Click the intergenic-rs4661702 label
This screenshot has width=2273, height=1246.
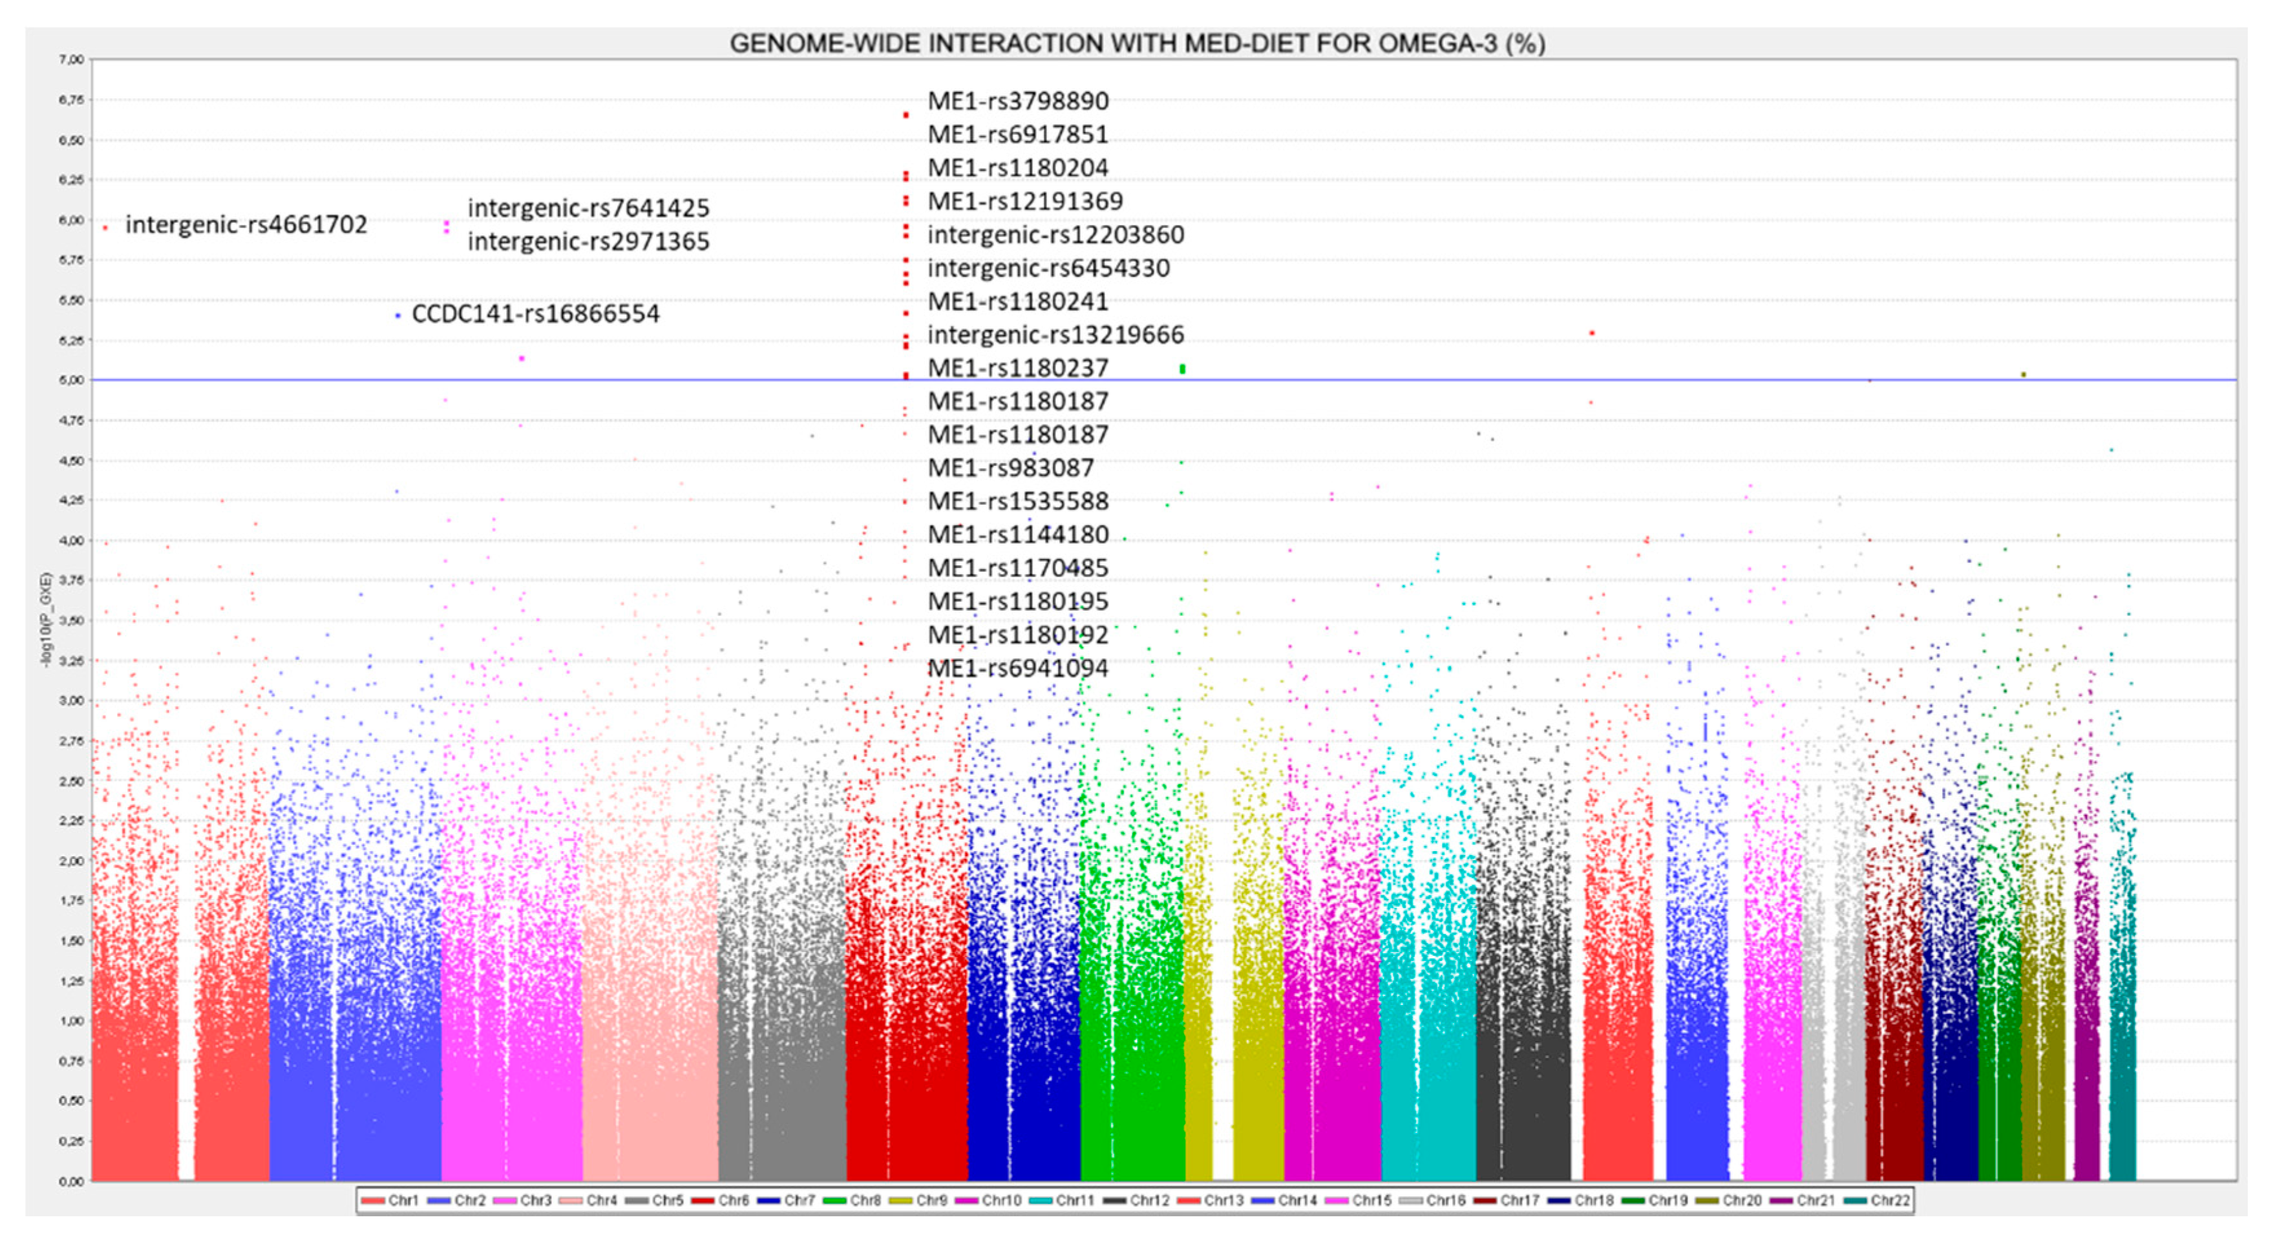(246, 225)
